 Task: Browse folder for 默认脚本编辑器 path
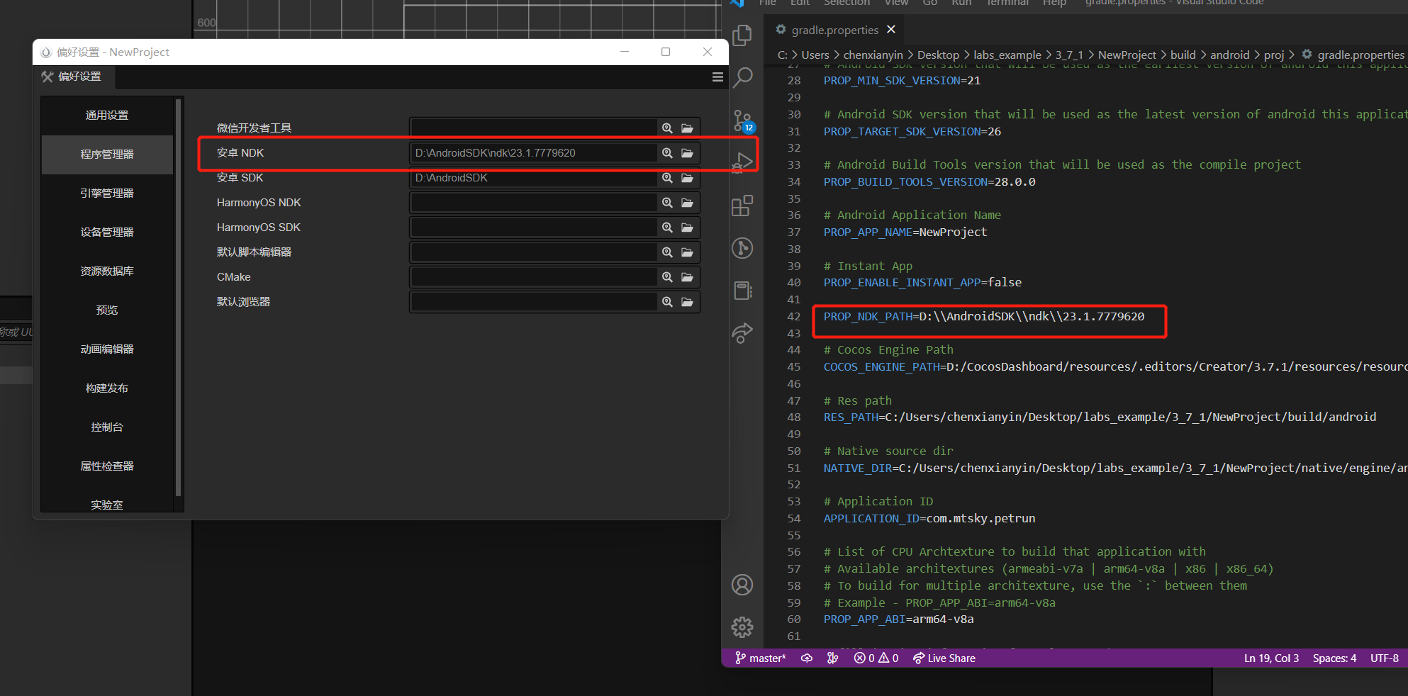pyautogui.click(x=687, y=252)
